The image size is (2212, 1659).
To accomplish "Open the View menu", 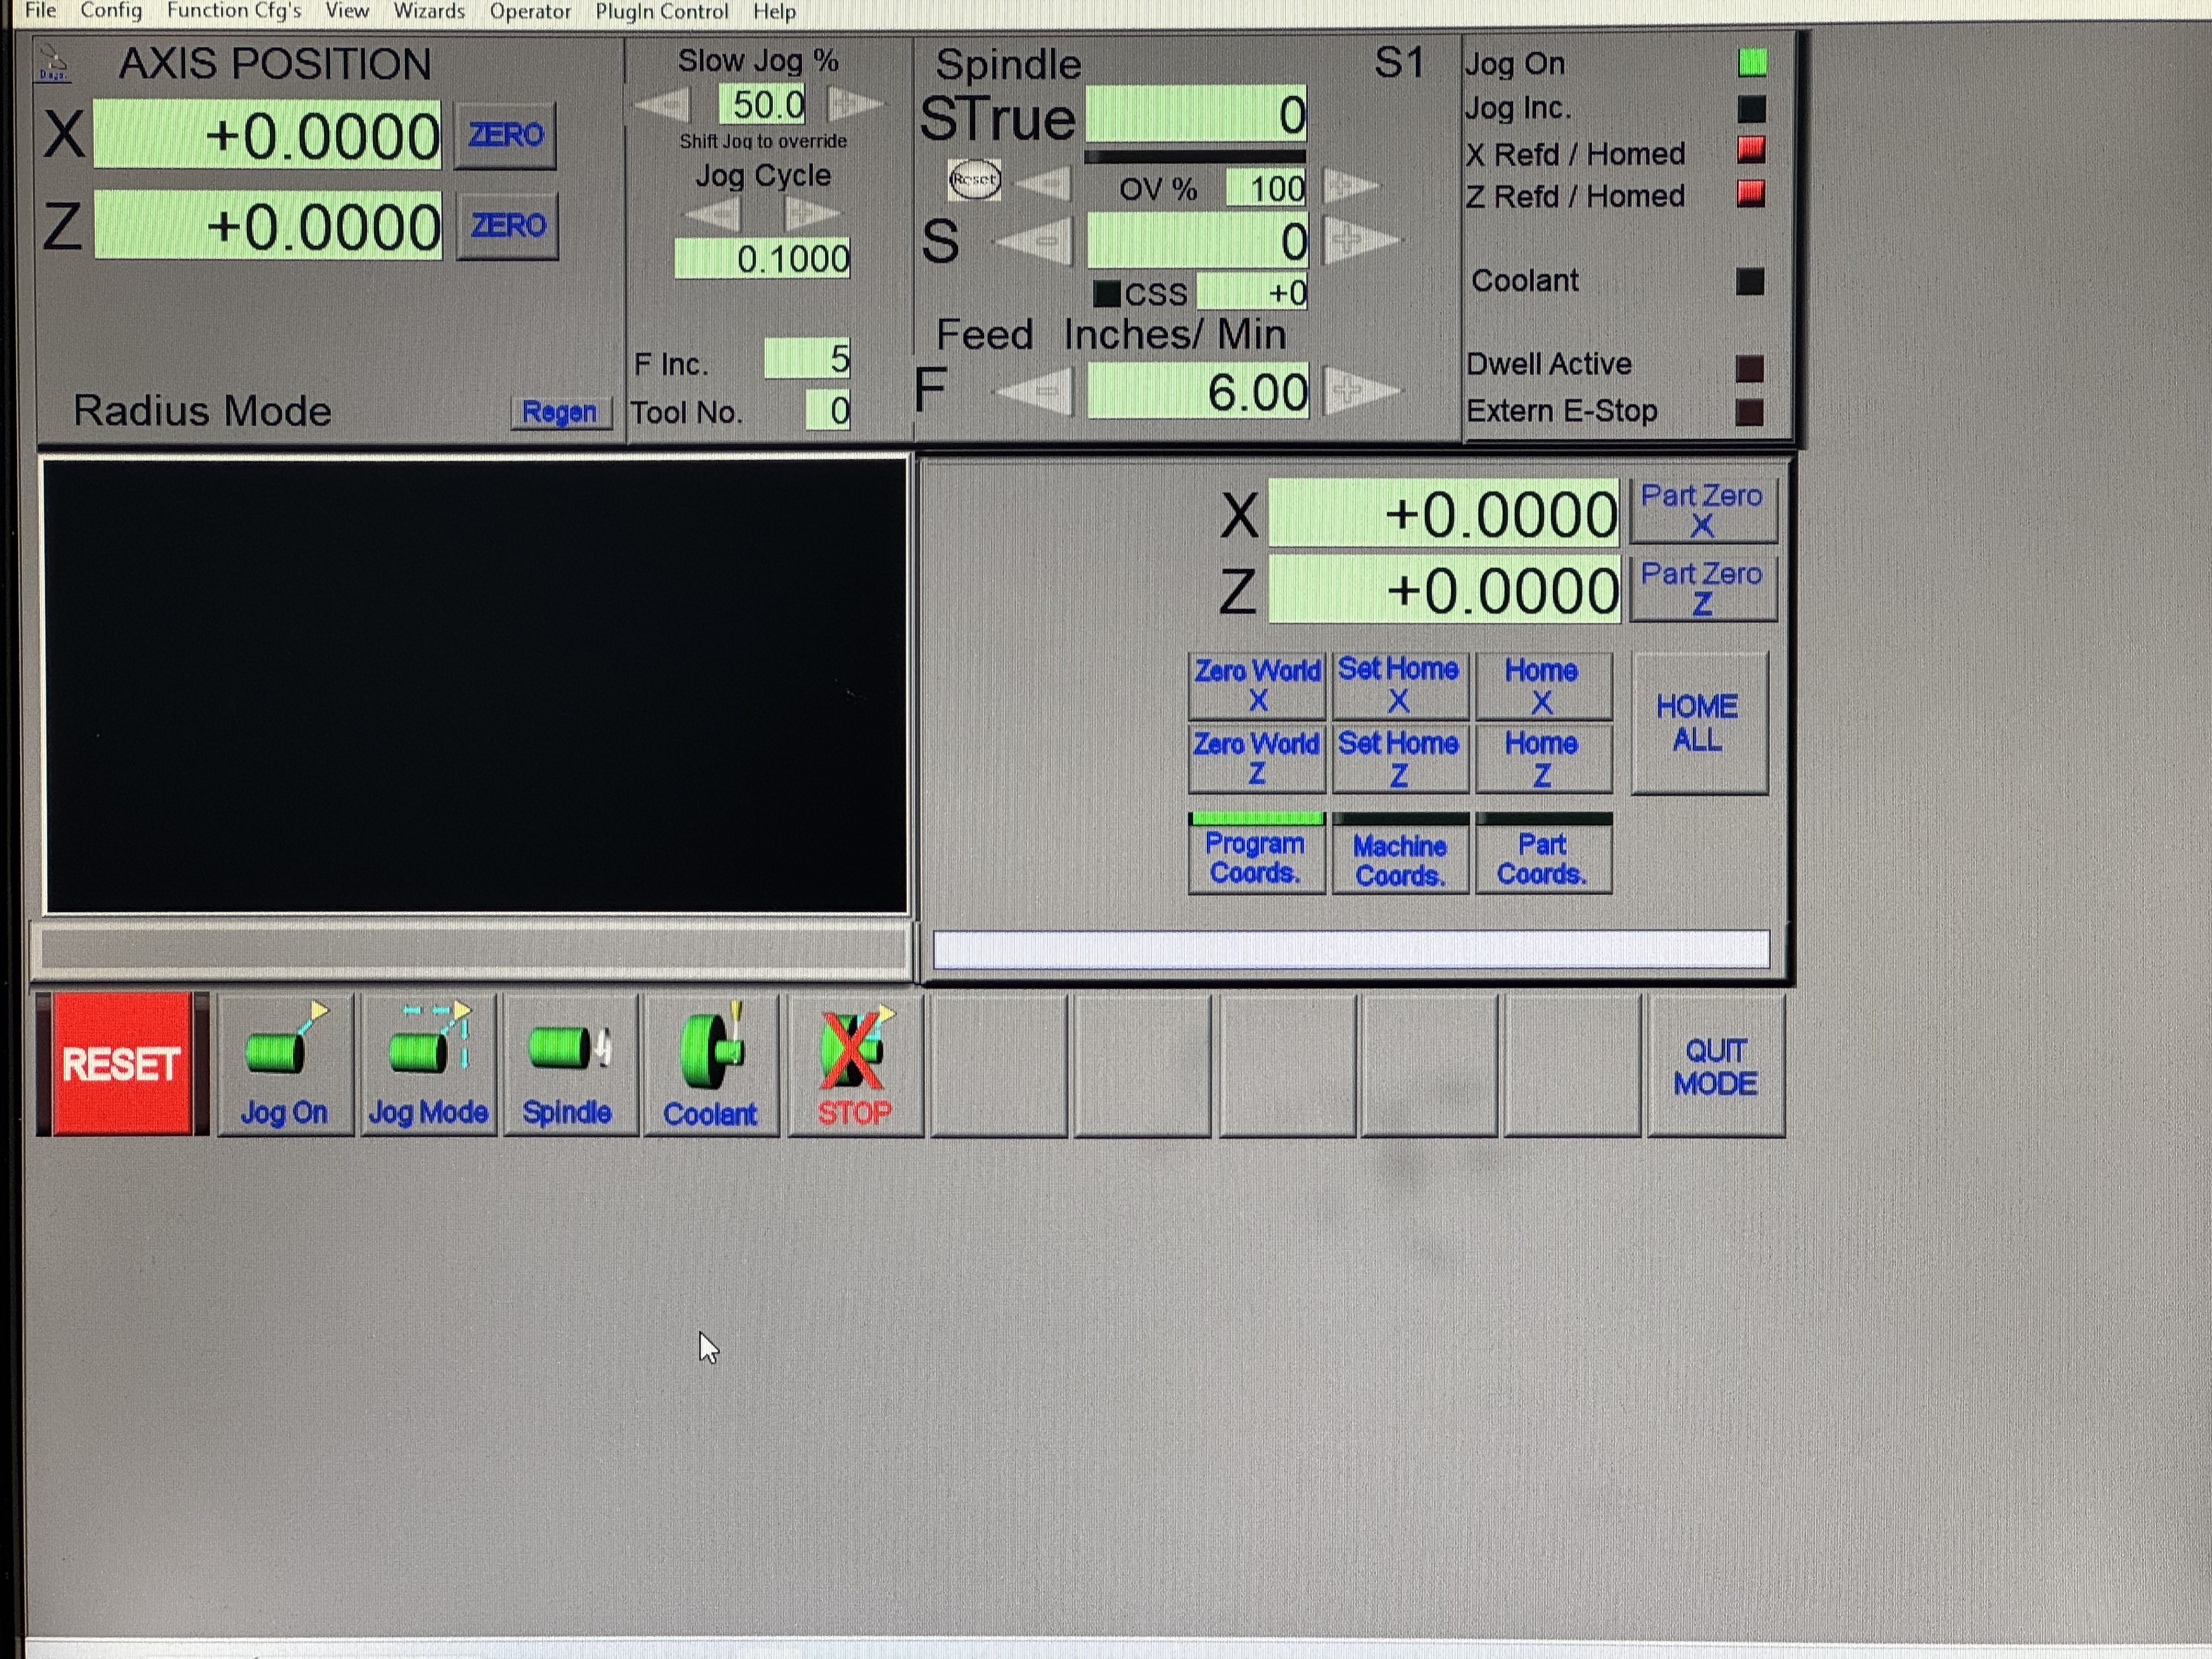I will (x=347, y=11).
